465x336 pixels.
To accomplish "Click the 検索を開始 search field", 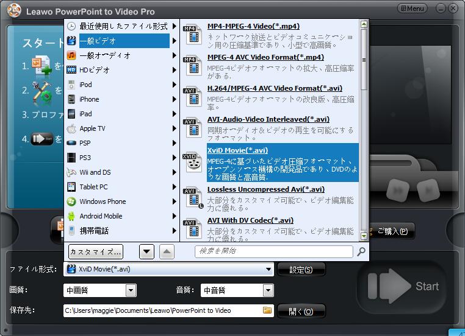I will pyautogui.click(x=273, y=251).
